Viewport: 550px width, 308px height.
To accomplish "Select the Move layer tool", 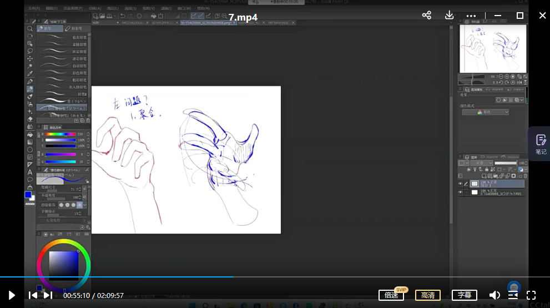I will pyautogui.click(x=30, y=59).
